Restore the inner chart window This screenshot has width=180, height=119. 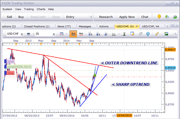pyautogui.click(x=172, y=26)
